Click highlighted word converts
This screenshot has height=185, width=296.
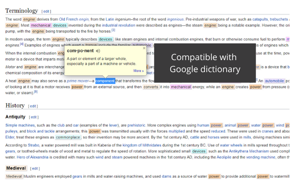[151, 87]
